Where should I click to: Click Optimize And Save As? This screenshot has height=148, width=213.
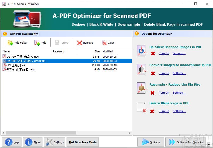(186, 142)
